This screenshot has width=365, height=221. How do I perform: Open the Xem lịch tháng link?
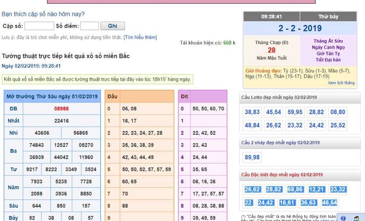[341, 83]
